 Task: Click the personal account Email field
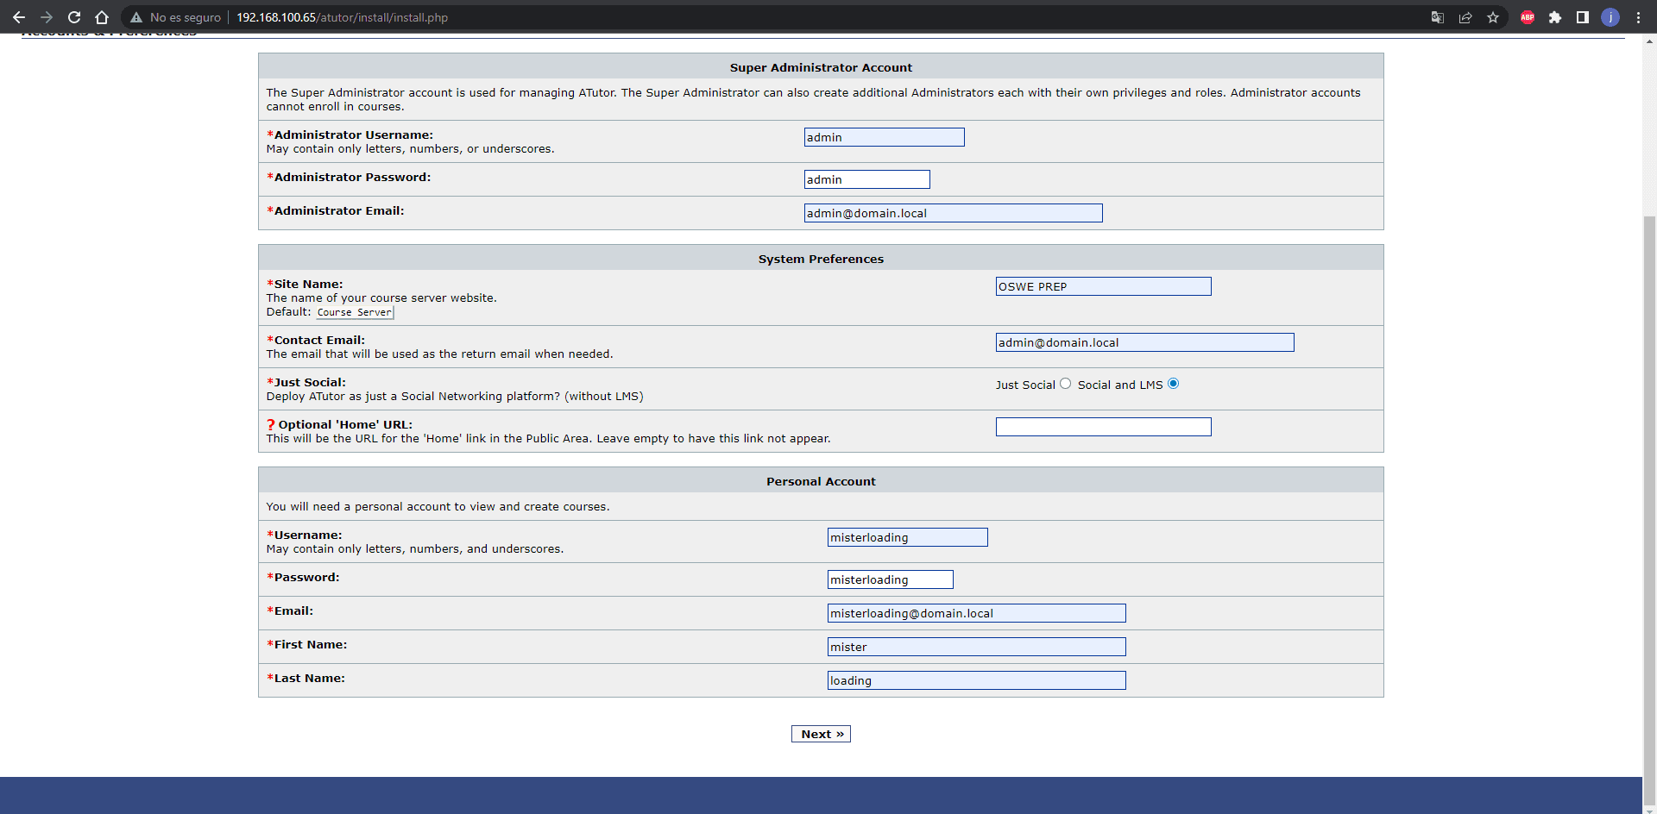[x=976, y=613]
